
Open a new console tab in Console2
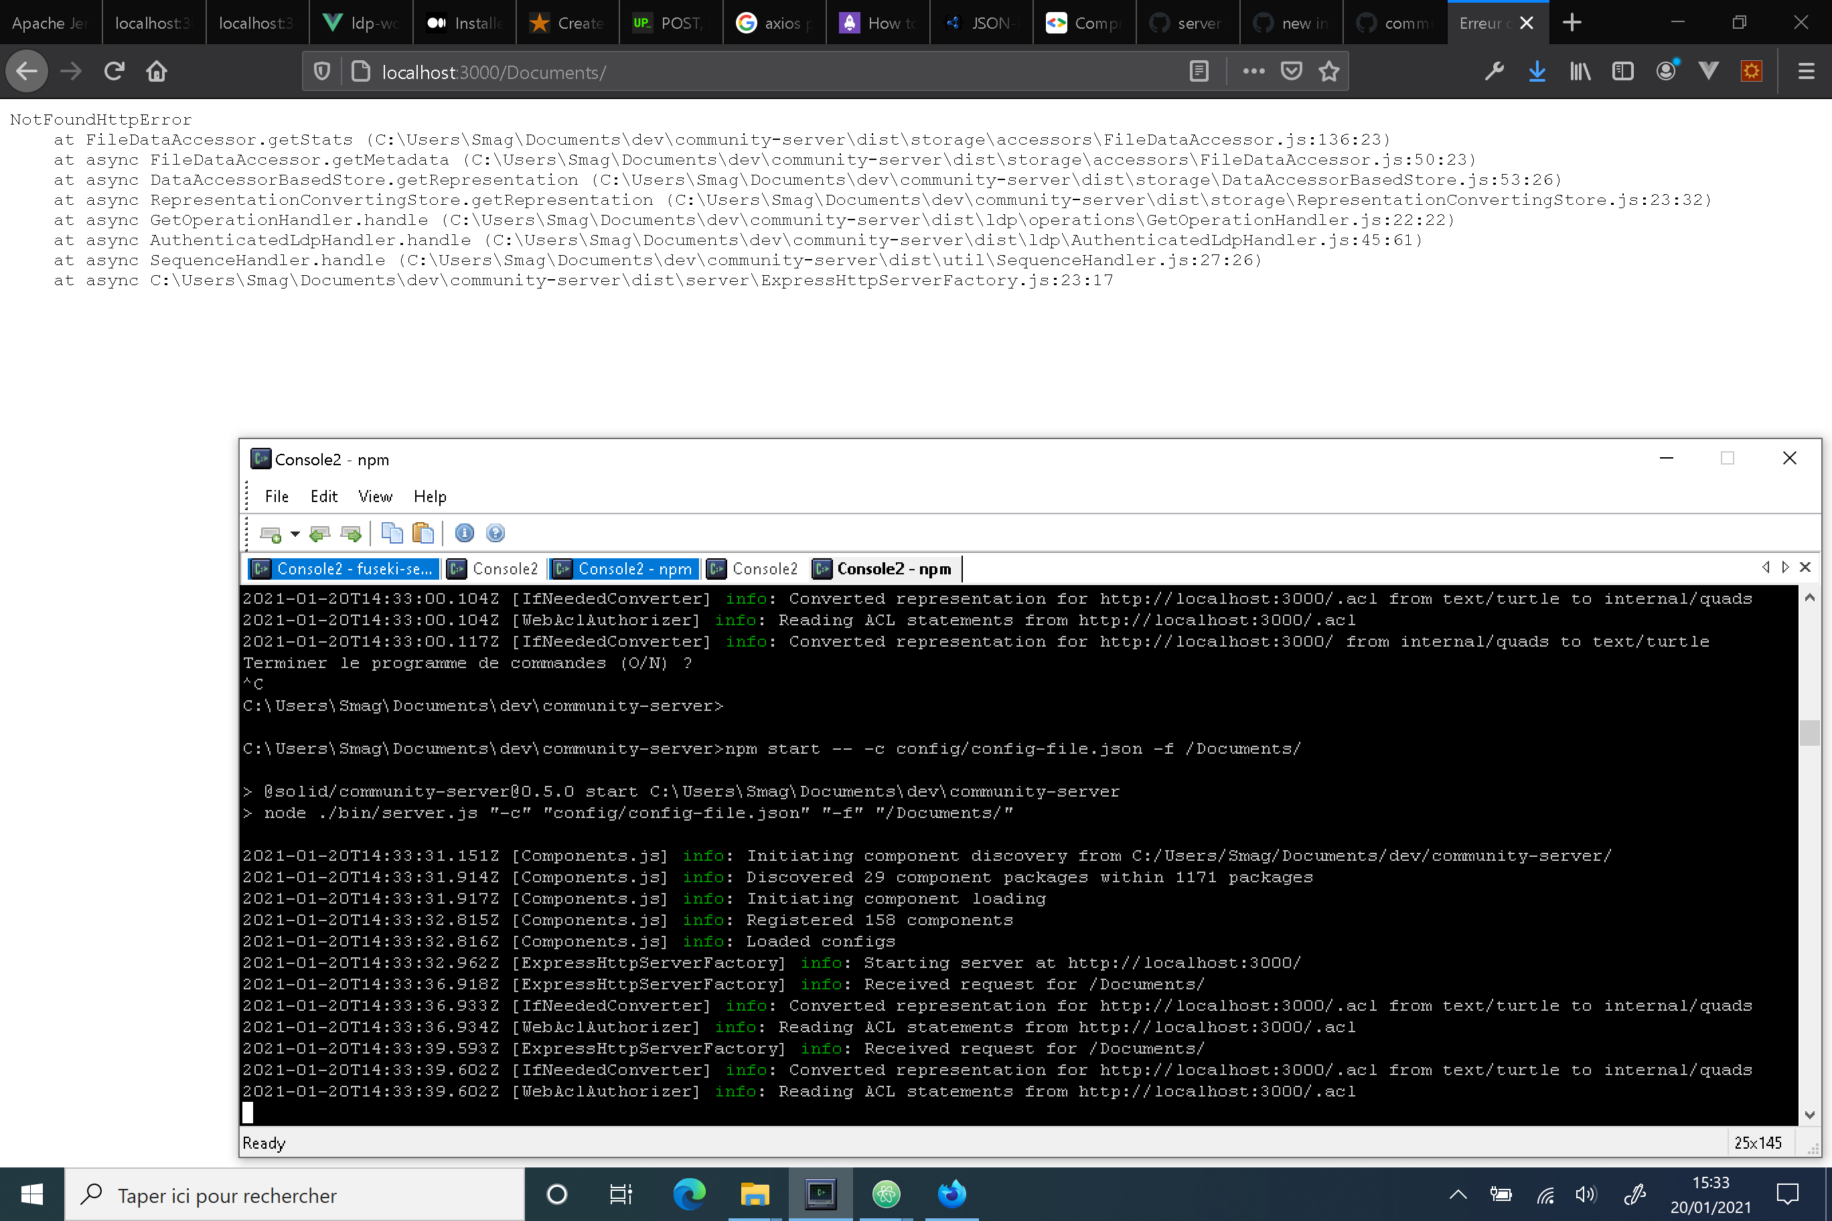point(271,534)
